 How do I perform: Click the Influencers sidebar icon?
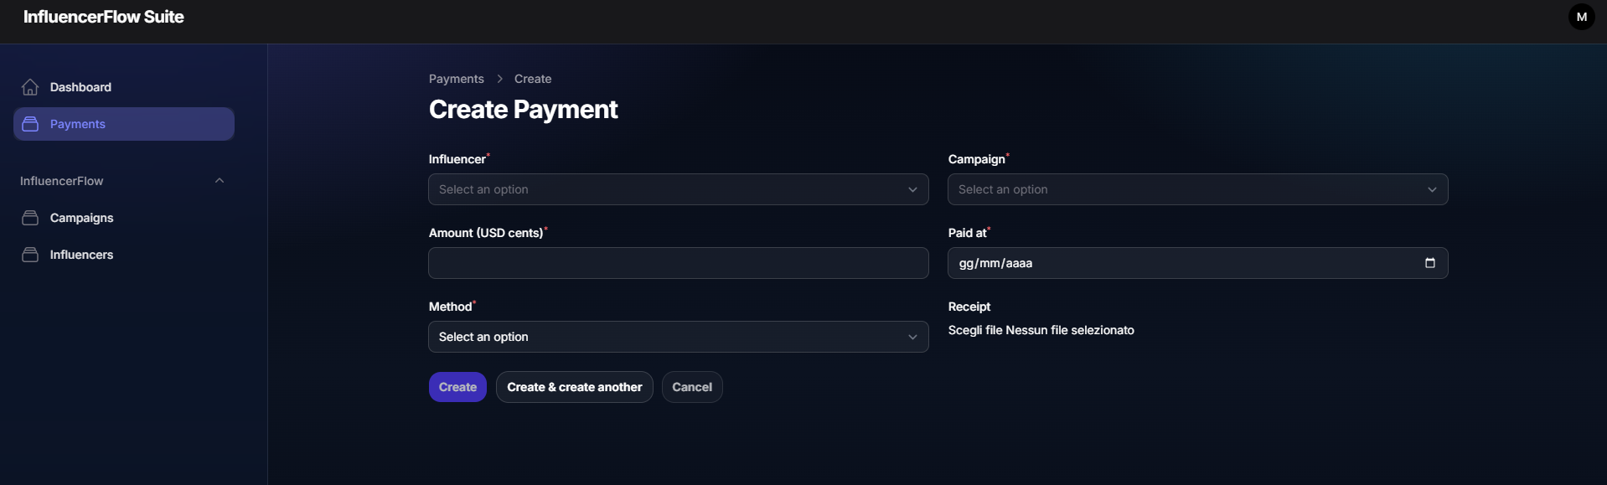coord(30,255)
